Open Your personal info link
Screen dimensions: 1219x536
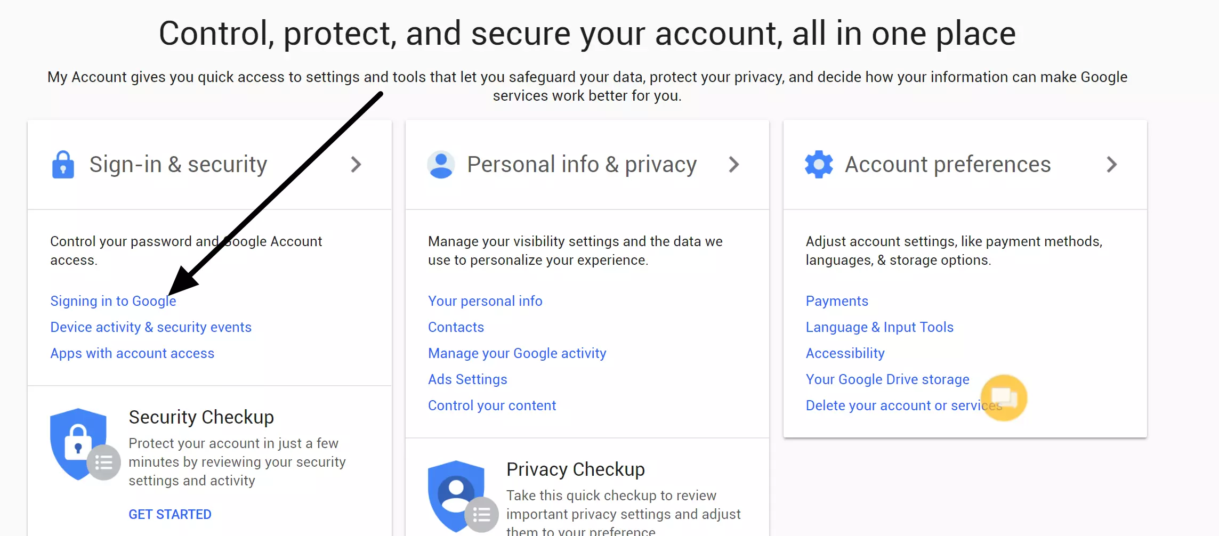coord(485,301)
